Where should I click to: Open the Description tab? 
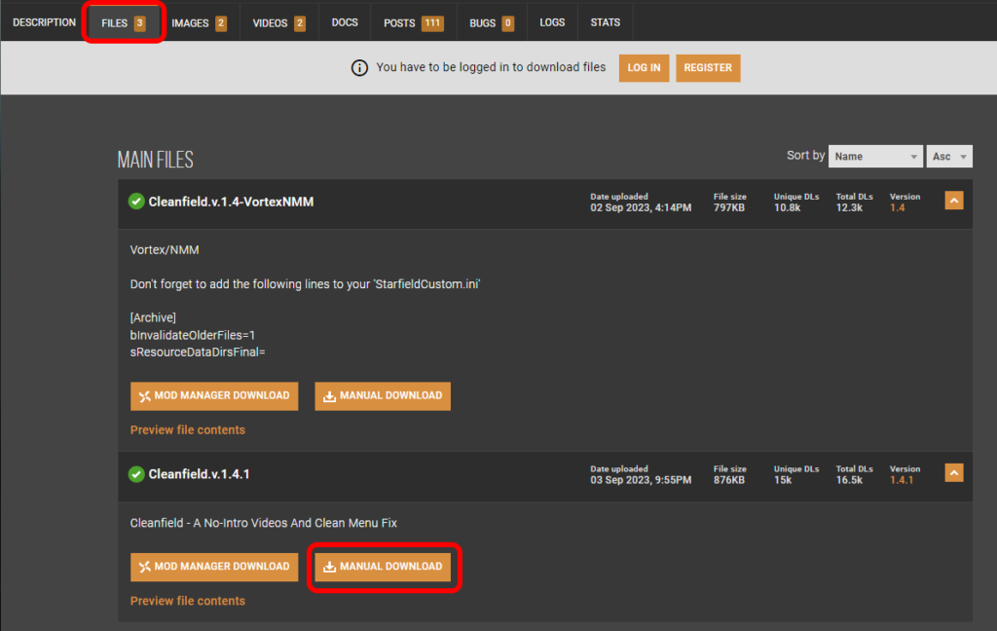(44, 22)
